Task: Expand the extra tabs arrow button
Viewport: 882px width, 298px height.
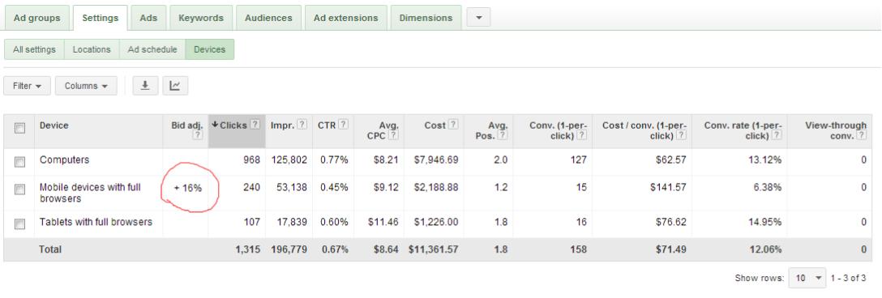Action: (478, 18)
